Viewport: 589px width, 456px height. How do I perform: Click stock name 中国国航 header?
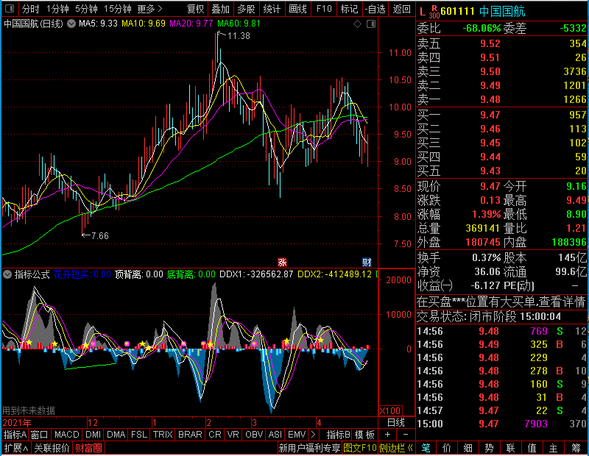502,11
